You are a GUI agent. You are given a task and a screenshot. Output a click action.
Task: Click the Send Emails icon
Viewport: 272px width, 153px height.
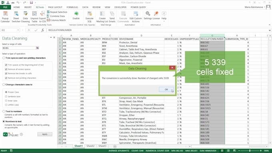tap(112, 17)
